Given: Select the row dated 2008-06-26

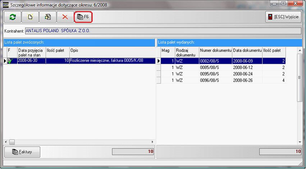Looking at the screenshot, I should pos(247,81).
